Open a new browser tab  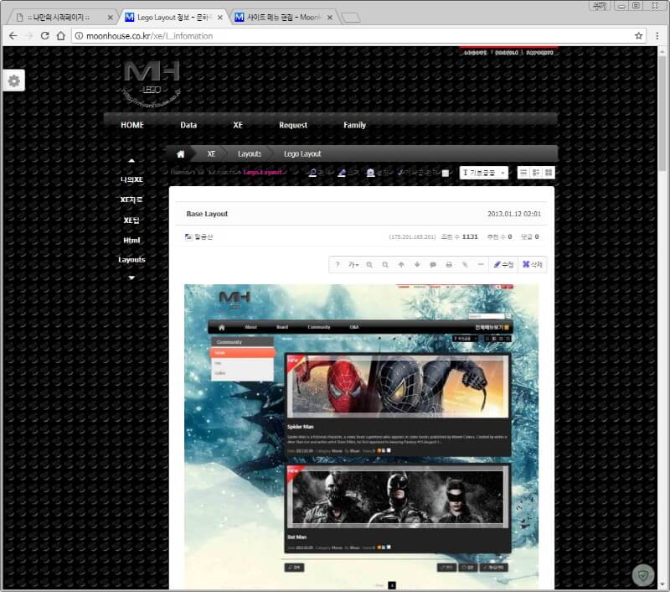pyautogui.click(x=351, y=18)
